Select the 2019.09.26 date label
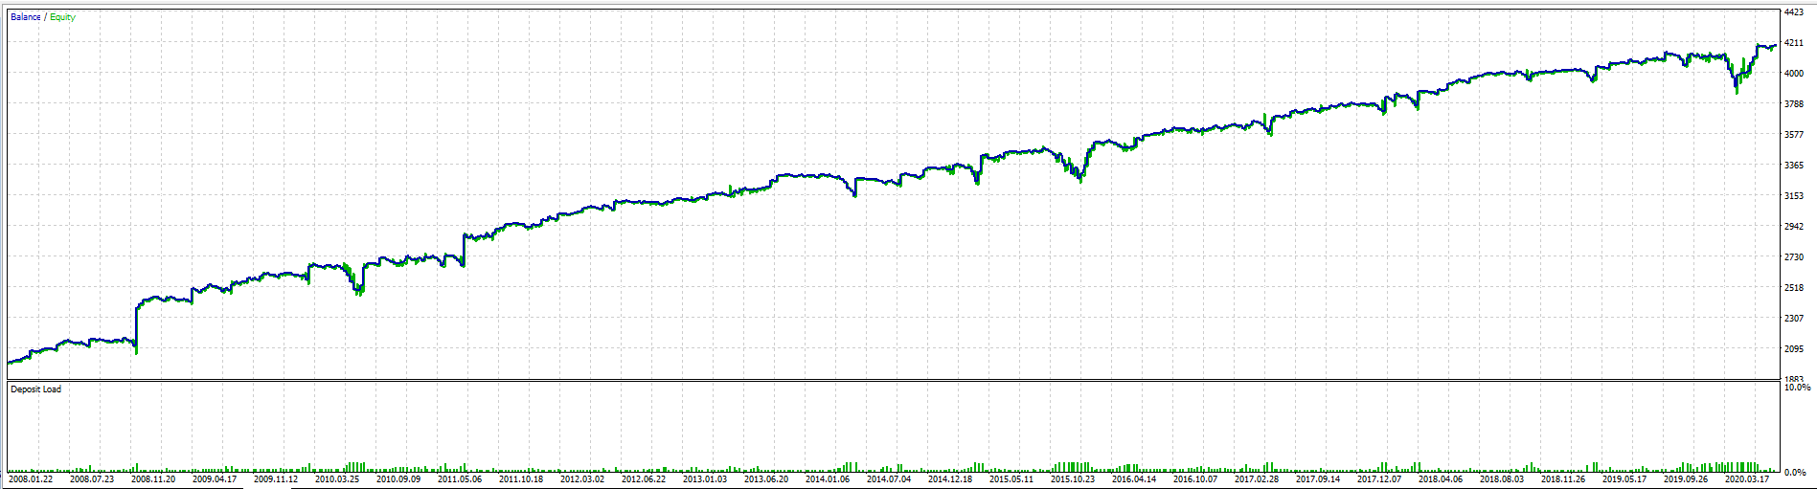The width and height of the screenshot is (1817, 489). (x=1686, y=479)
